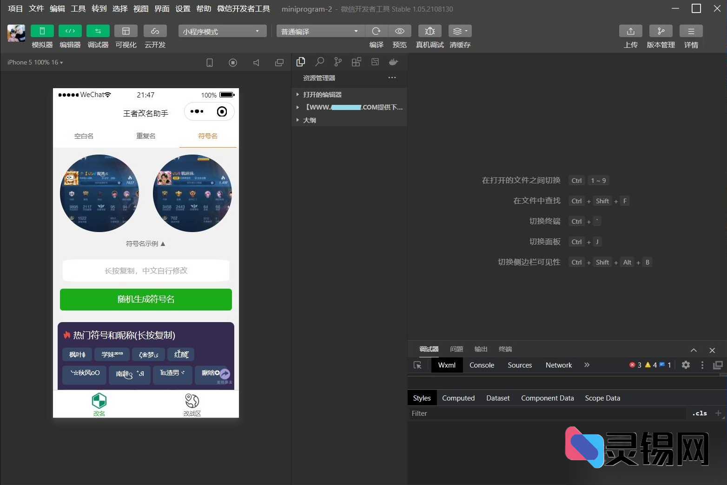The image size is (727, 485).
Task: Open the 普通编译 compile mode dropdown
Action: click(x=320, y=31)
